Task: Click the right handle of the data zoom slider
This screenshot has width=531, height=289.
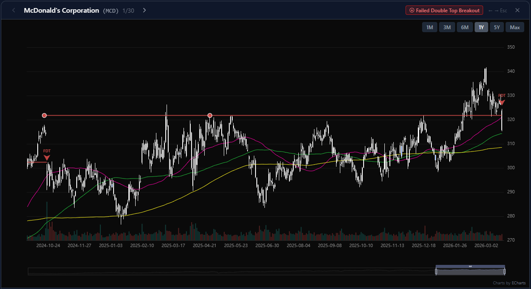Action: pyautogui.click(x=505, y=270)
